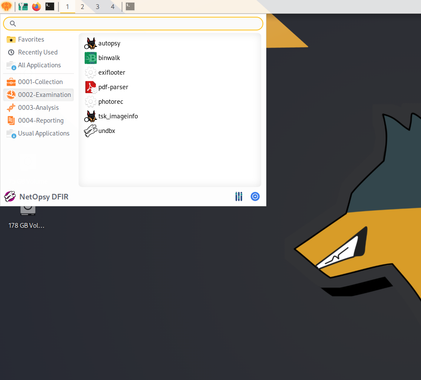Show Recently Used applications
Screen dimensions: 421x380
[x=38, y=52]
